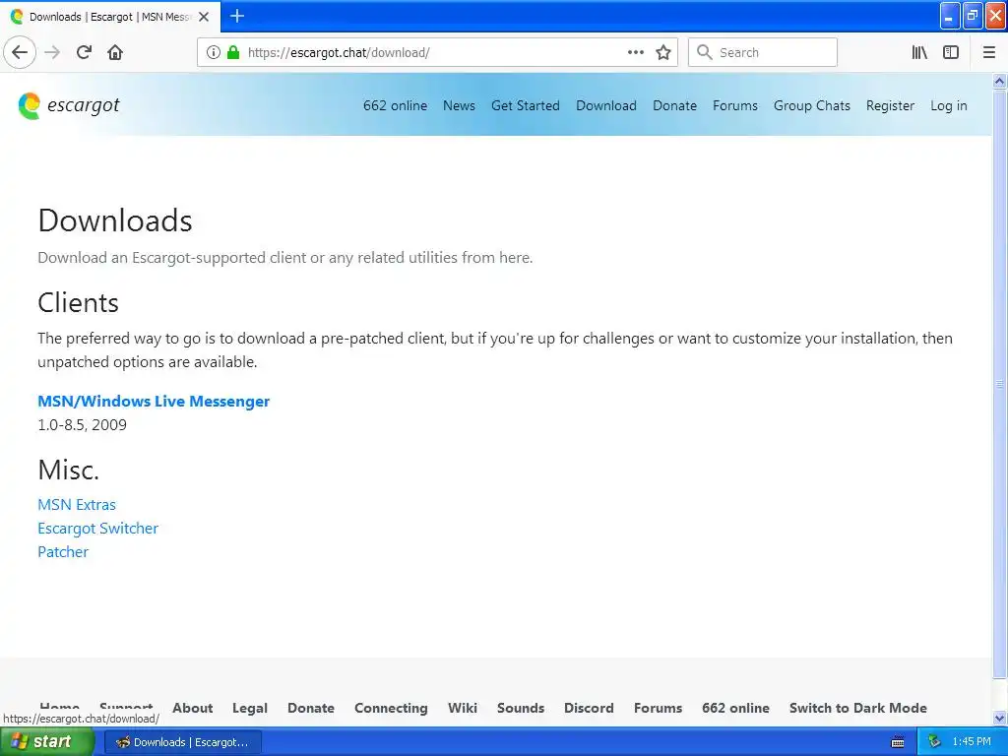Bookmark this page with the star icon
The height and width of the screenshot is (756, 1008).
[663, 52]
